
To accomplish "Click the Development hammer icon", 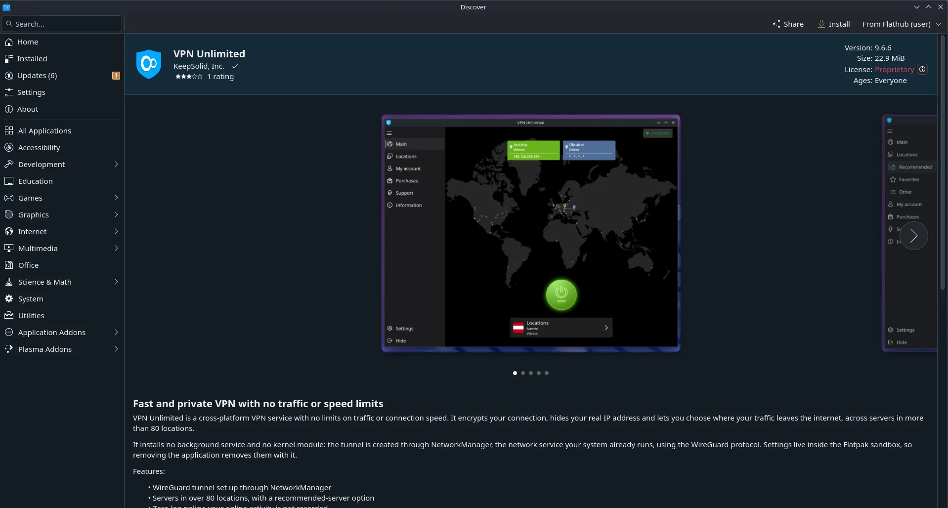I will point(9,164).
